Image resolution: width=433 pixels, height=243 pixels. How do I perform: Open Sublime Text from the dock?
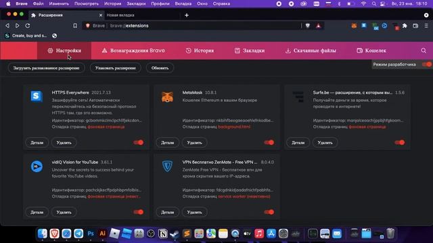[187, 234]
